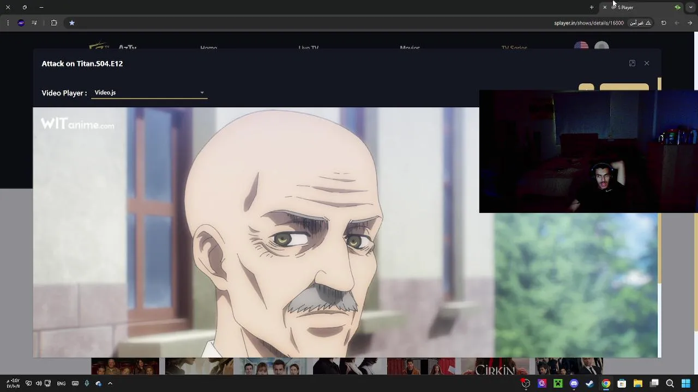
Task: Open the thumbnail with red curtain background
Action: pos(421,366)
